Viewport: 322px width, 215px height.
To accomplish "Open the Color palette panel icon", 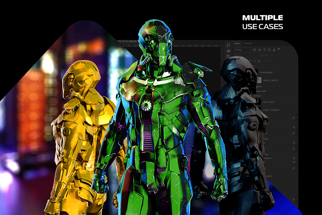I will click(x=228, y=51).
